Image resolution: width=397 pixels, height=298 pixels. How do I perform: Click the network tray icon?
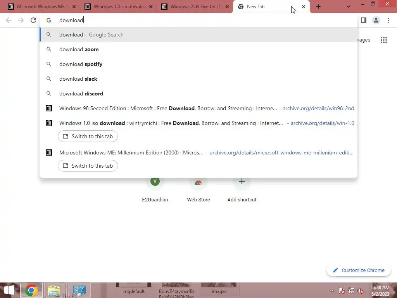pyautogui.click(x=351, y=291)
